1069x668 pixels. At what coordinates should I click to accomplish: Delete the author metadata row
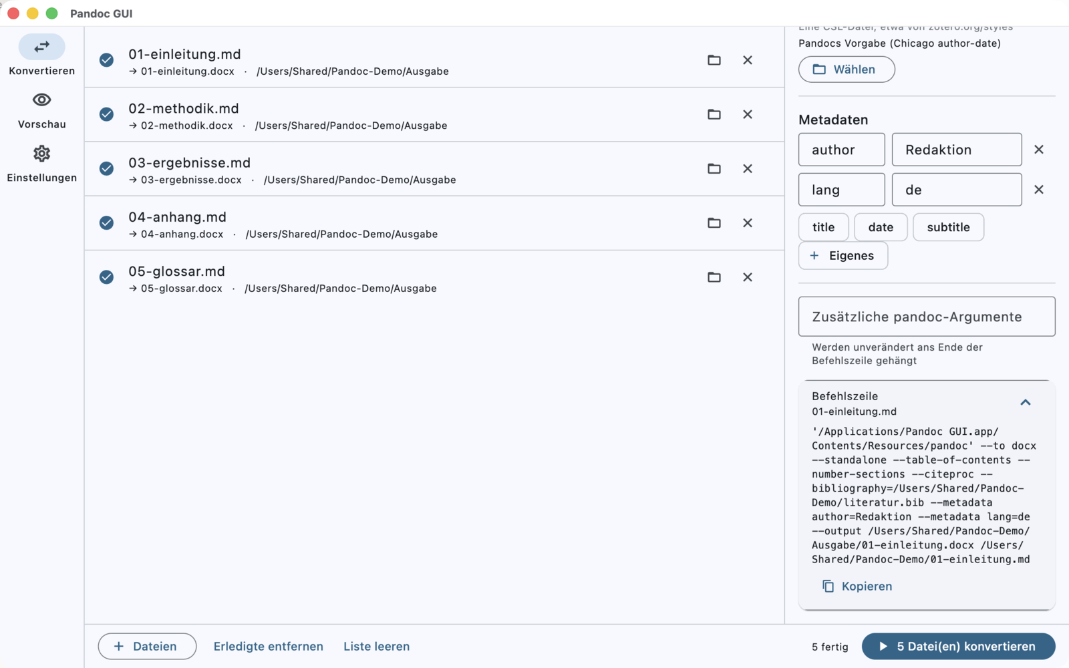(x=1039, y=150)
